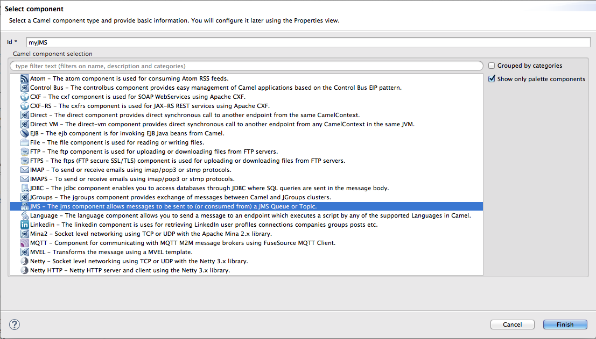Click the Atom component icon
This screenshot has height=339, width=596.
(x=25, y=78)
